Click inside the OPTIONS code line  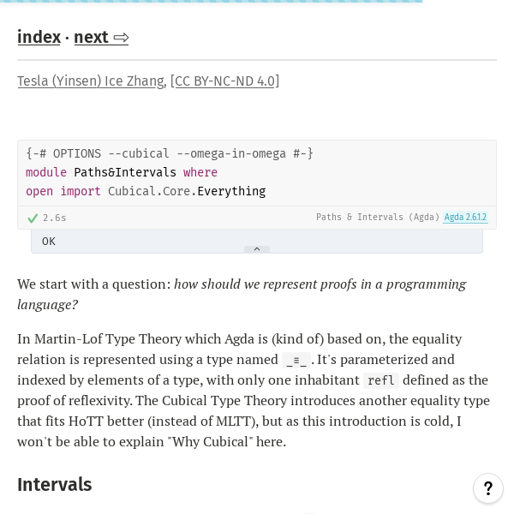click(x=170, y=153)
